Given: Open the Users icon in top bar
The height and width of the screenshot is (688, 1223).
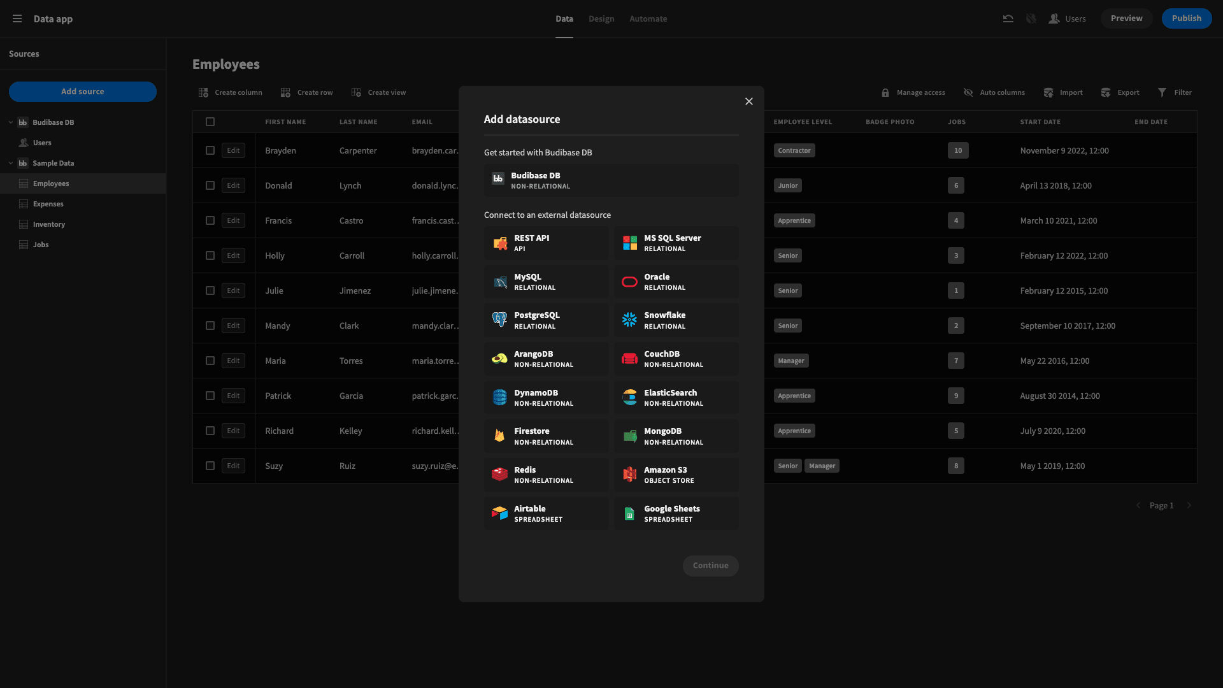Looking at the screenshot, I should pos(1054,18).
